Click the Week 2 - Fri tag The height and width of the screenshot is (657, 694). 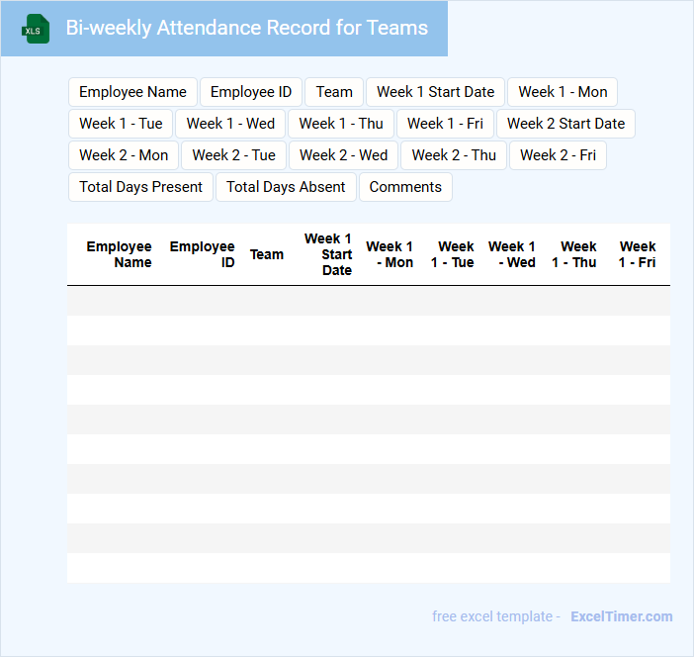coord(558,155)
